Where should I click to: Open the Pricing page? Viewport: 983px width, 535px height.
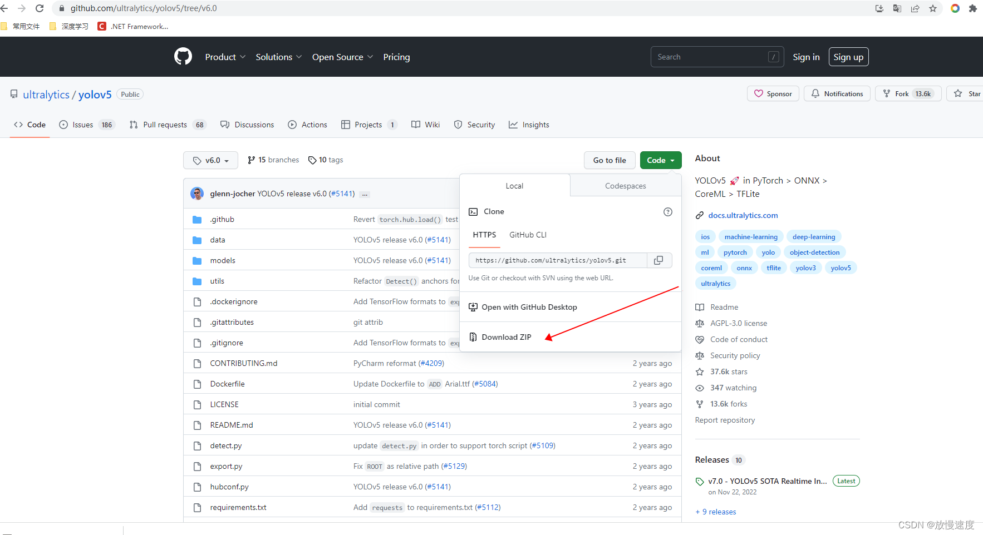(396, 57)
